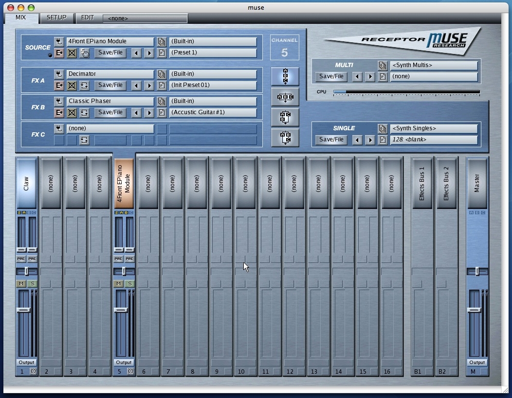Open the FX B editor (E icon)
Viewport: 512px width, 398px height.
[59, 113]
